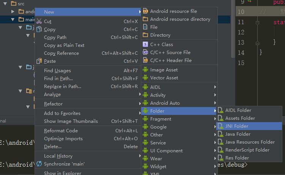Open the Folder submenu entry
Viewport: 285px width, 175px height.
[179, 111]
